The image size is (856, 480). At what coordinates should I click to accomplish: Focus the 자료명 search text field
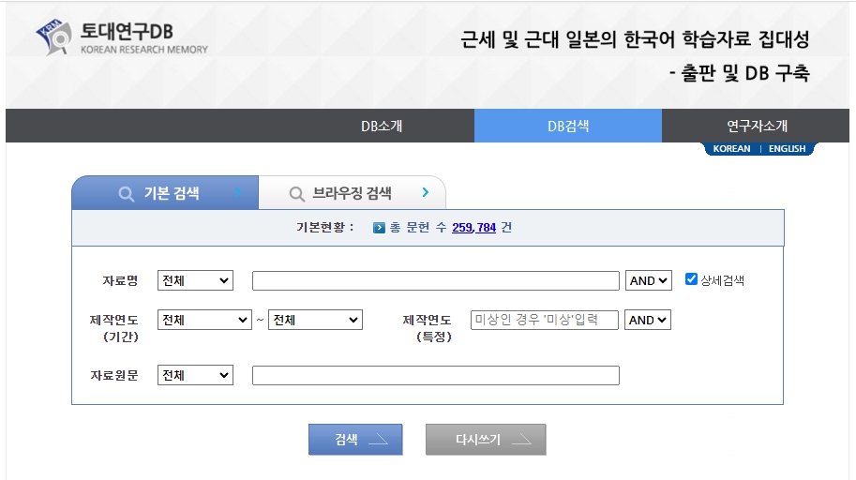(436, 280)
